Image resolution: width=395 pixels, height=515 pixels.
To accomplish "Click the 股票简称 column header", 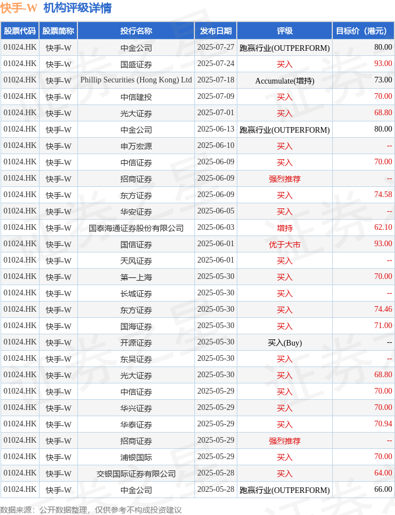I will 58,31.
